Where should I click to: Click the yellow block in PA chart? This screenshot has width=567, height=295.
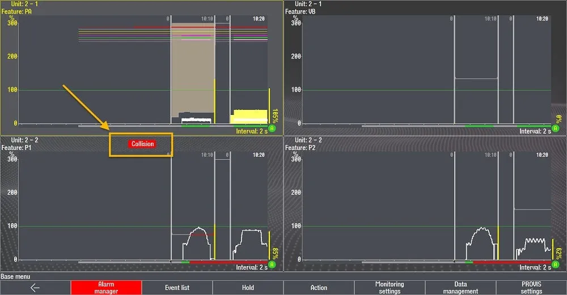[249, 116]
